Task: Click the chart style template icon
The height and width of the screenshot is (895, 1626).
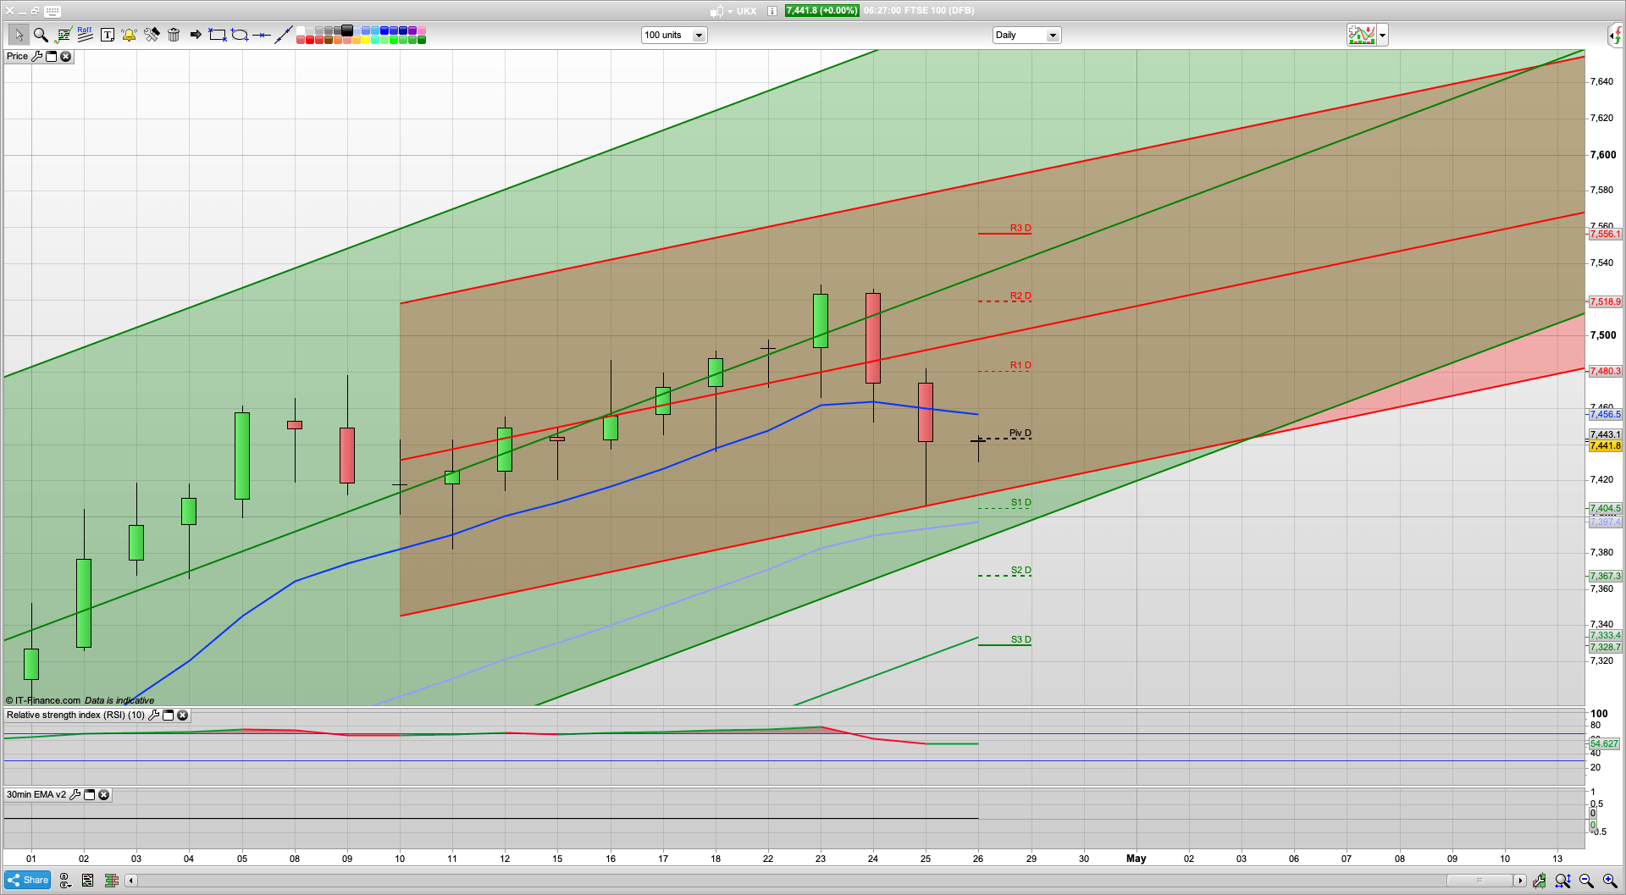Action: (x=1362, y=35)
